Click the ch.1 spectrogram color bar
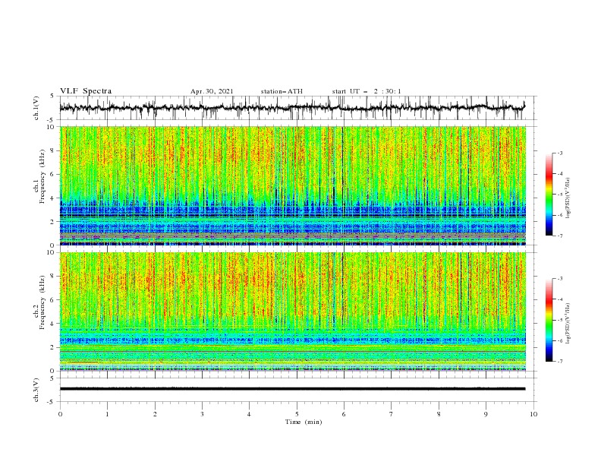The height and width of the screenshot is (465, 601). point(549,195)
